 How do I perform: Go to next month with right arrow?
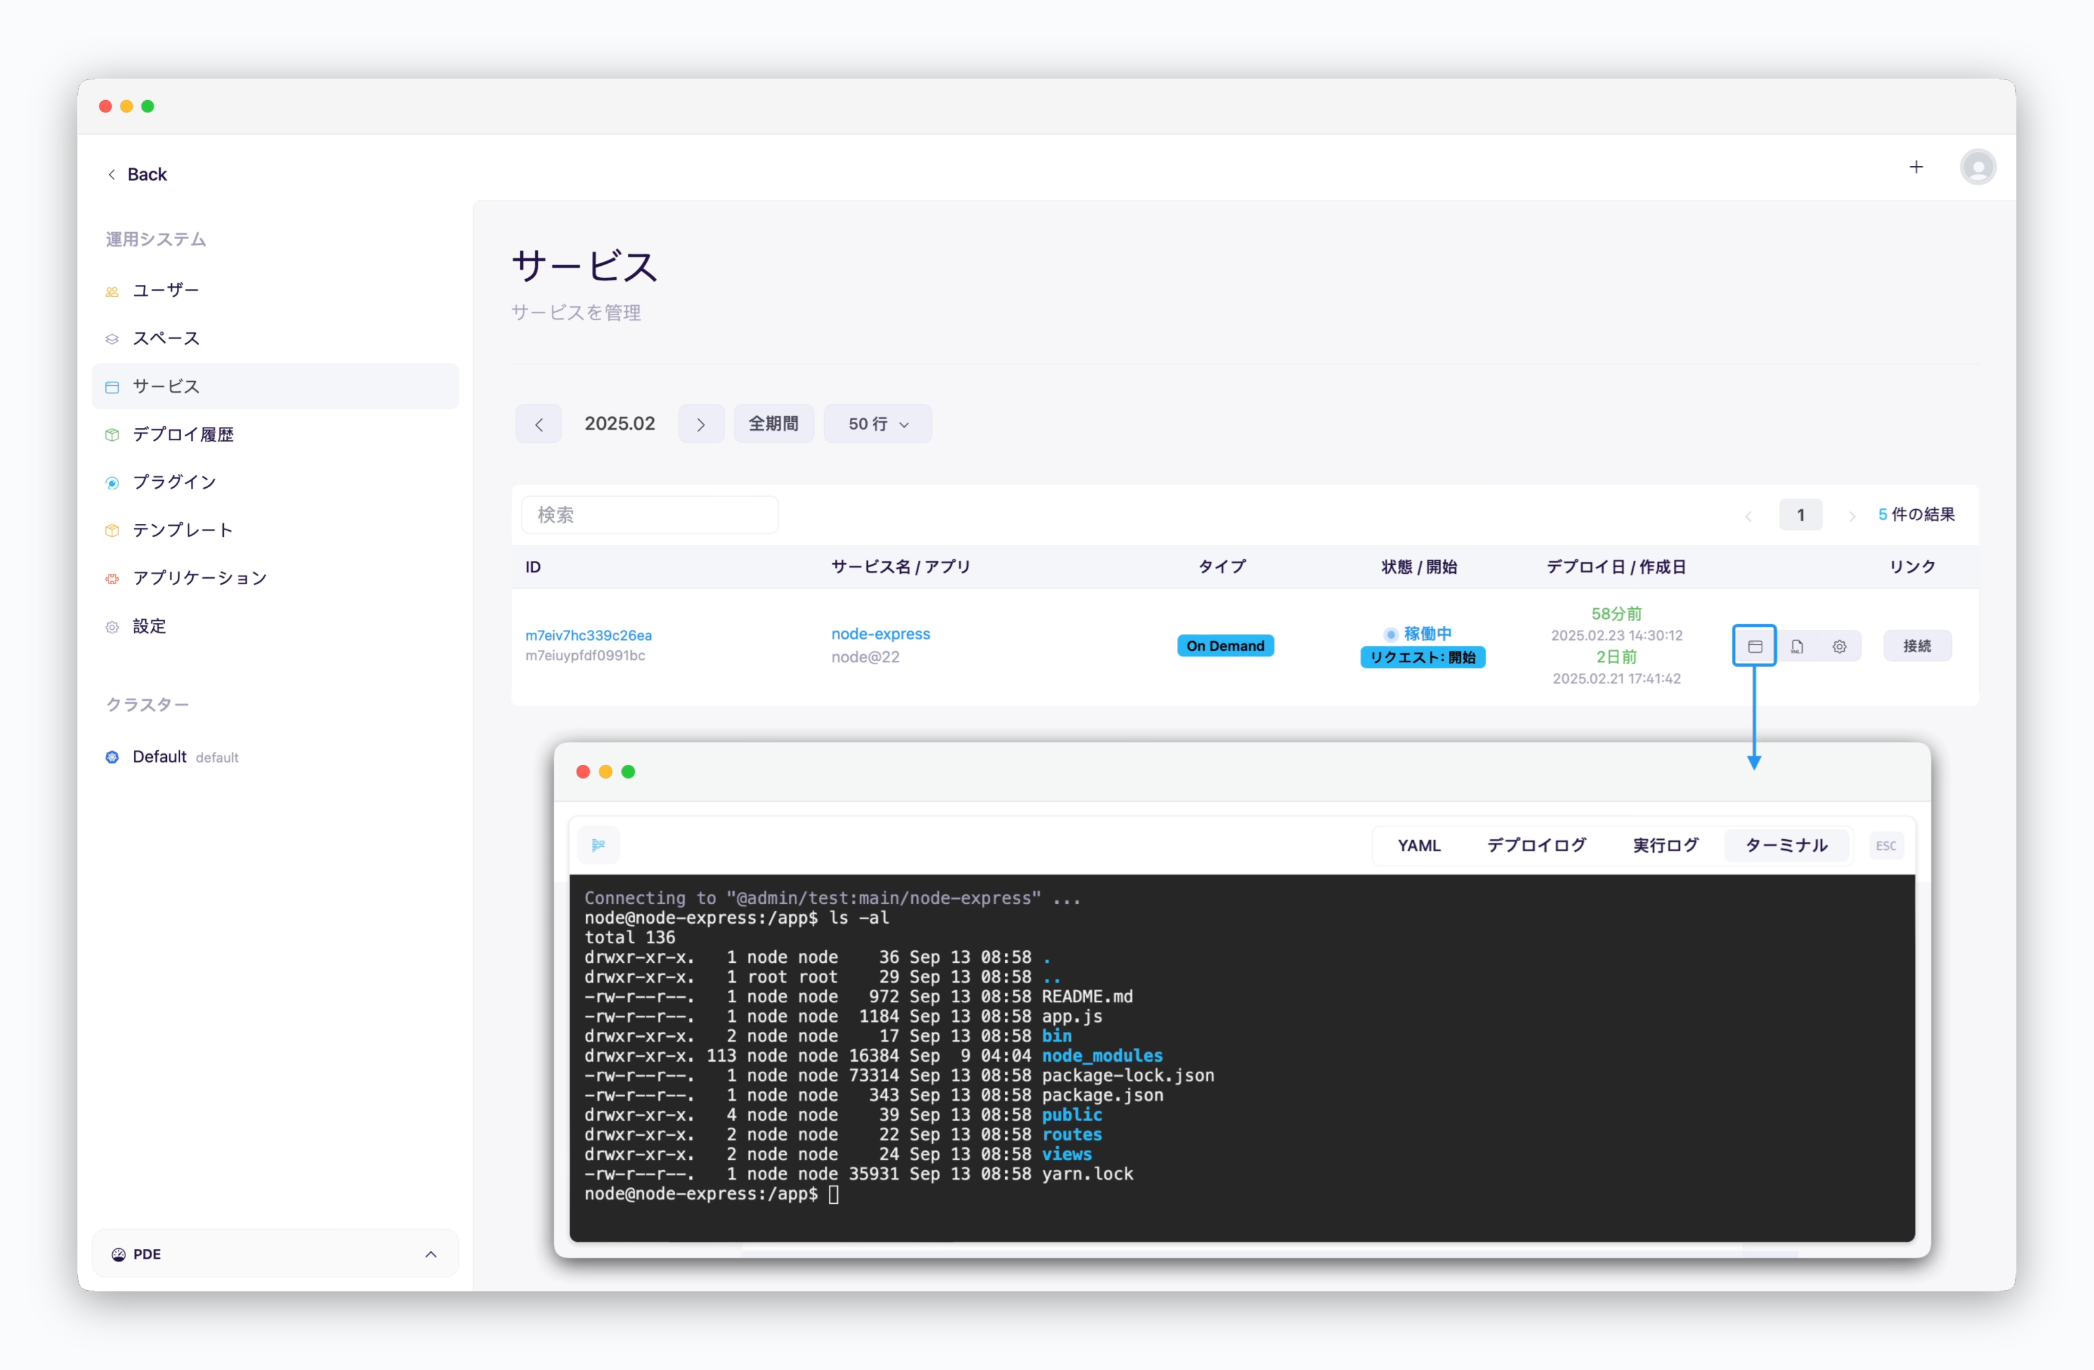pos(700,424)
